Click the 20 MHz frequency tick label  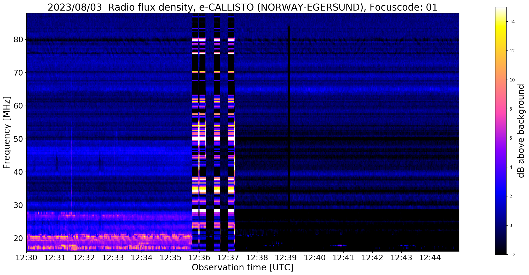click(19, 238)
